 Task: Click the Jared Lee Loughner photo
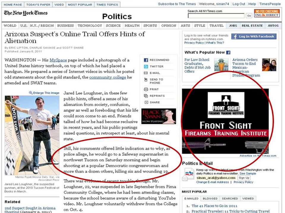pos(32,135)
